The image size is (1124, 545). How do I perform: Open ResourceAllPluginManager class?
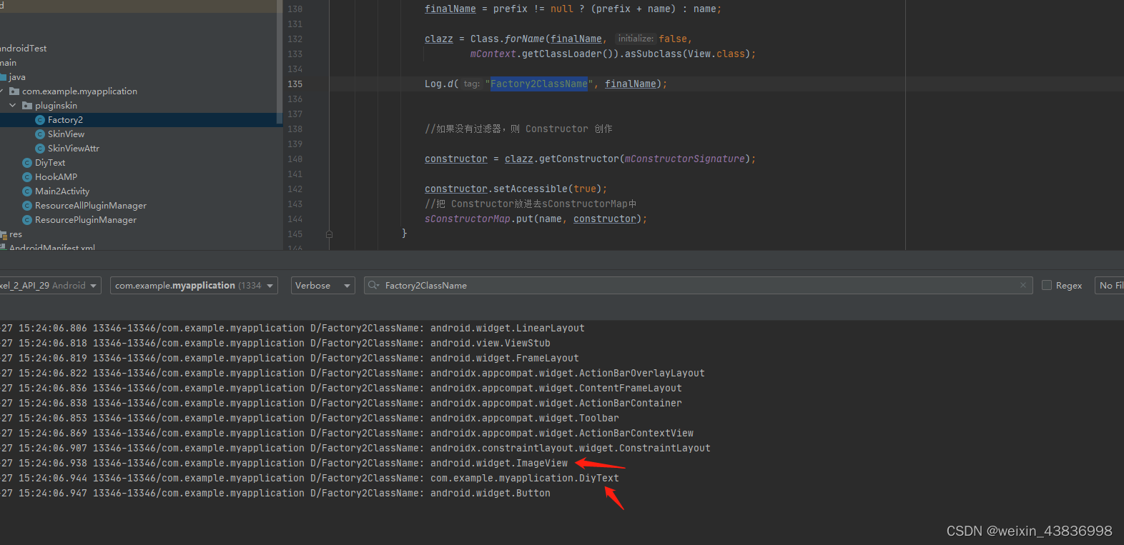pyautogui.click(x=91, y=206)
